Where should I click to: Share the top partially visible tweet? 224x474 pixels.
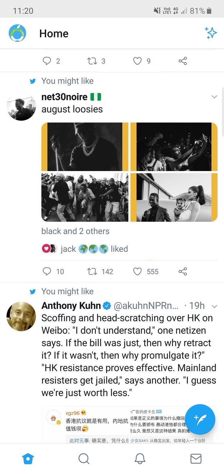coord(183,61)
